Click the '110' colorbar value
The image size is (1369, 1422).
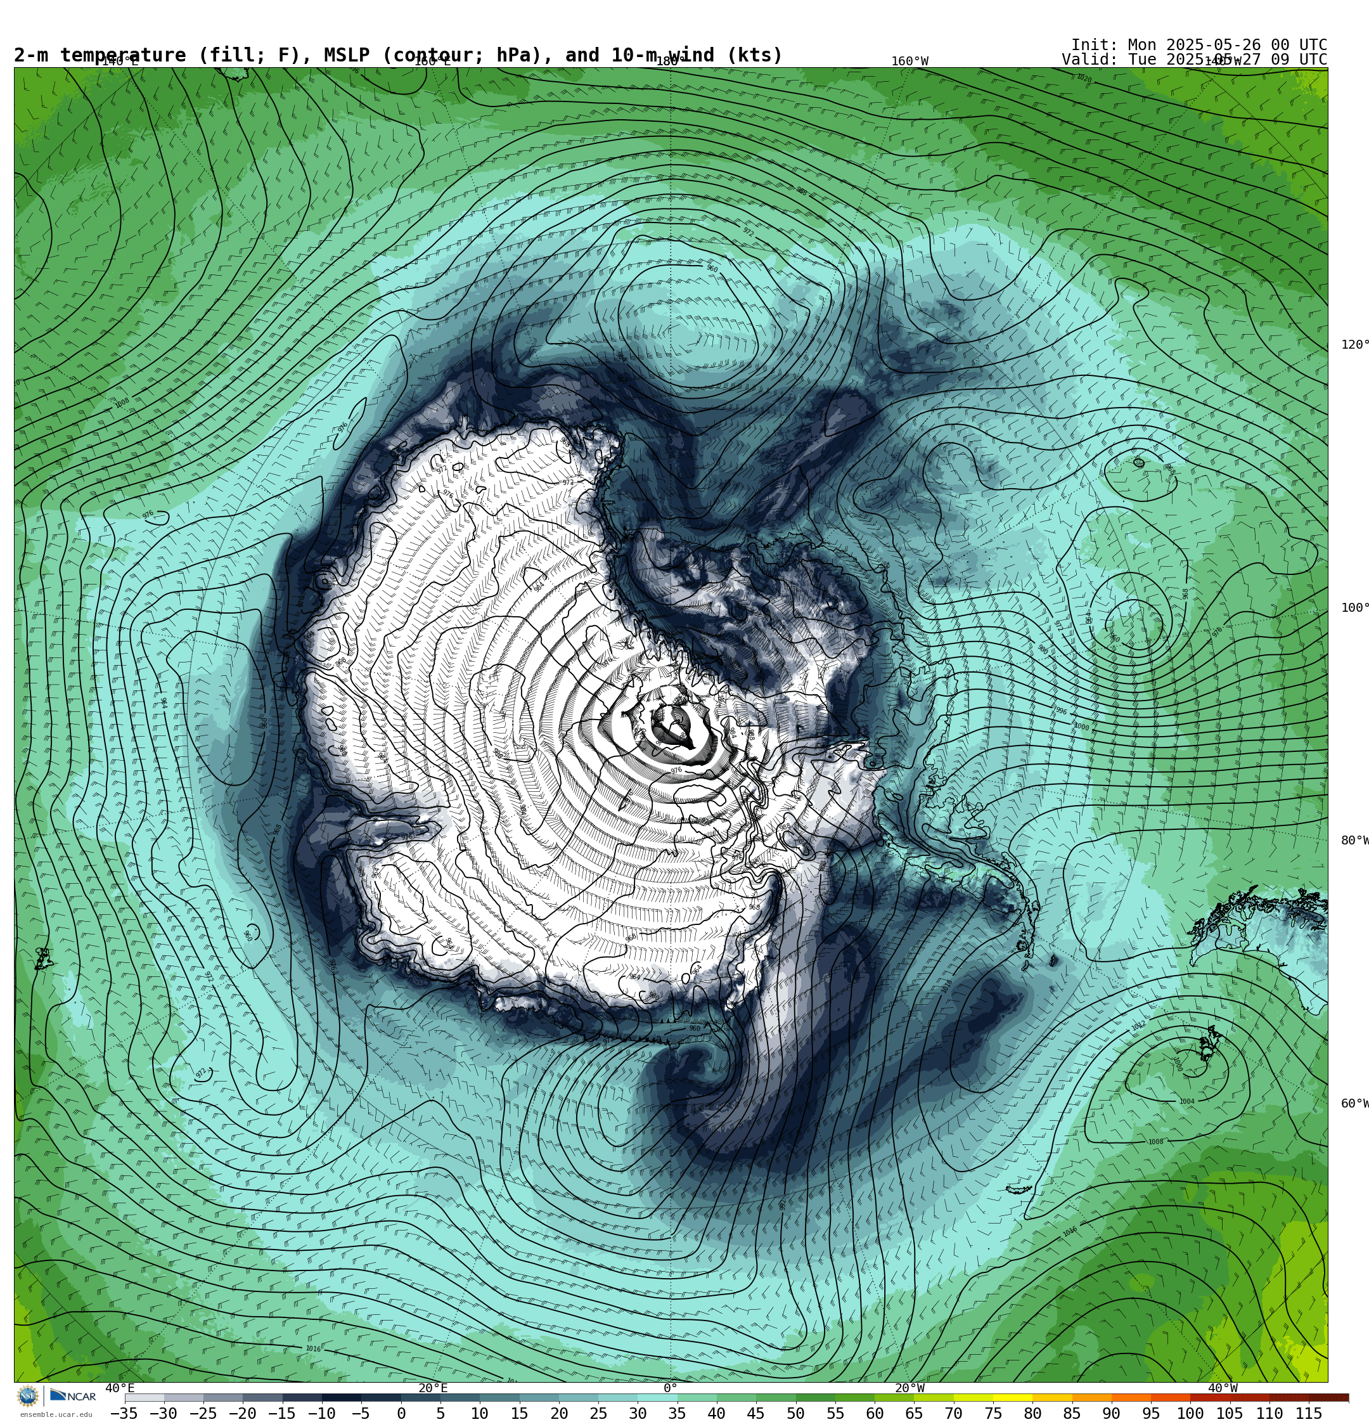tap(1269, 1413)
